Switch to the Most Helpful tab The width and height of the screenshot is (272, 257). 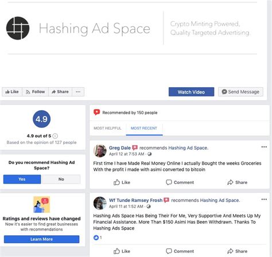pos(107,128)
